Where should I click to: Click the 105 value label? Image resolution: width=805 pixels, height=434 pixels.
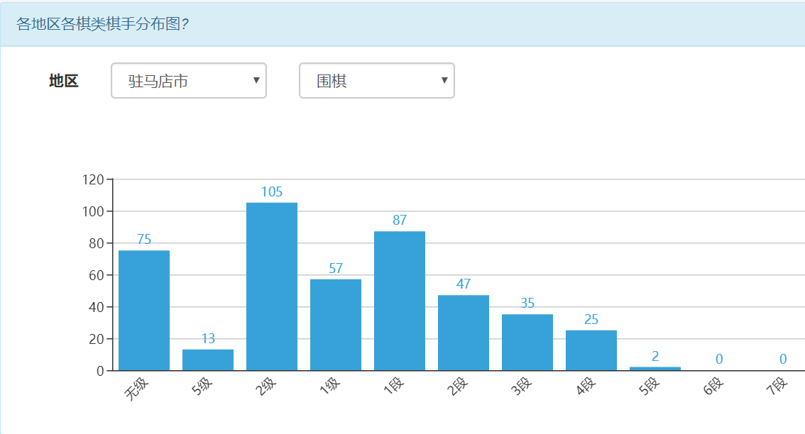tap(272, 191)
